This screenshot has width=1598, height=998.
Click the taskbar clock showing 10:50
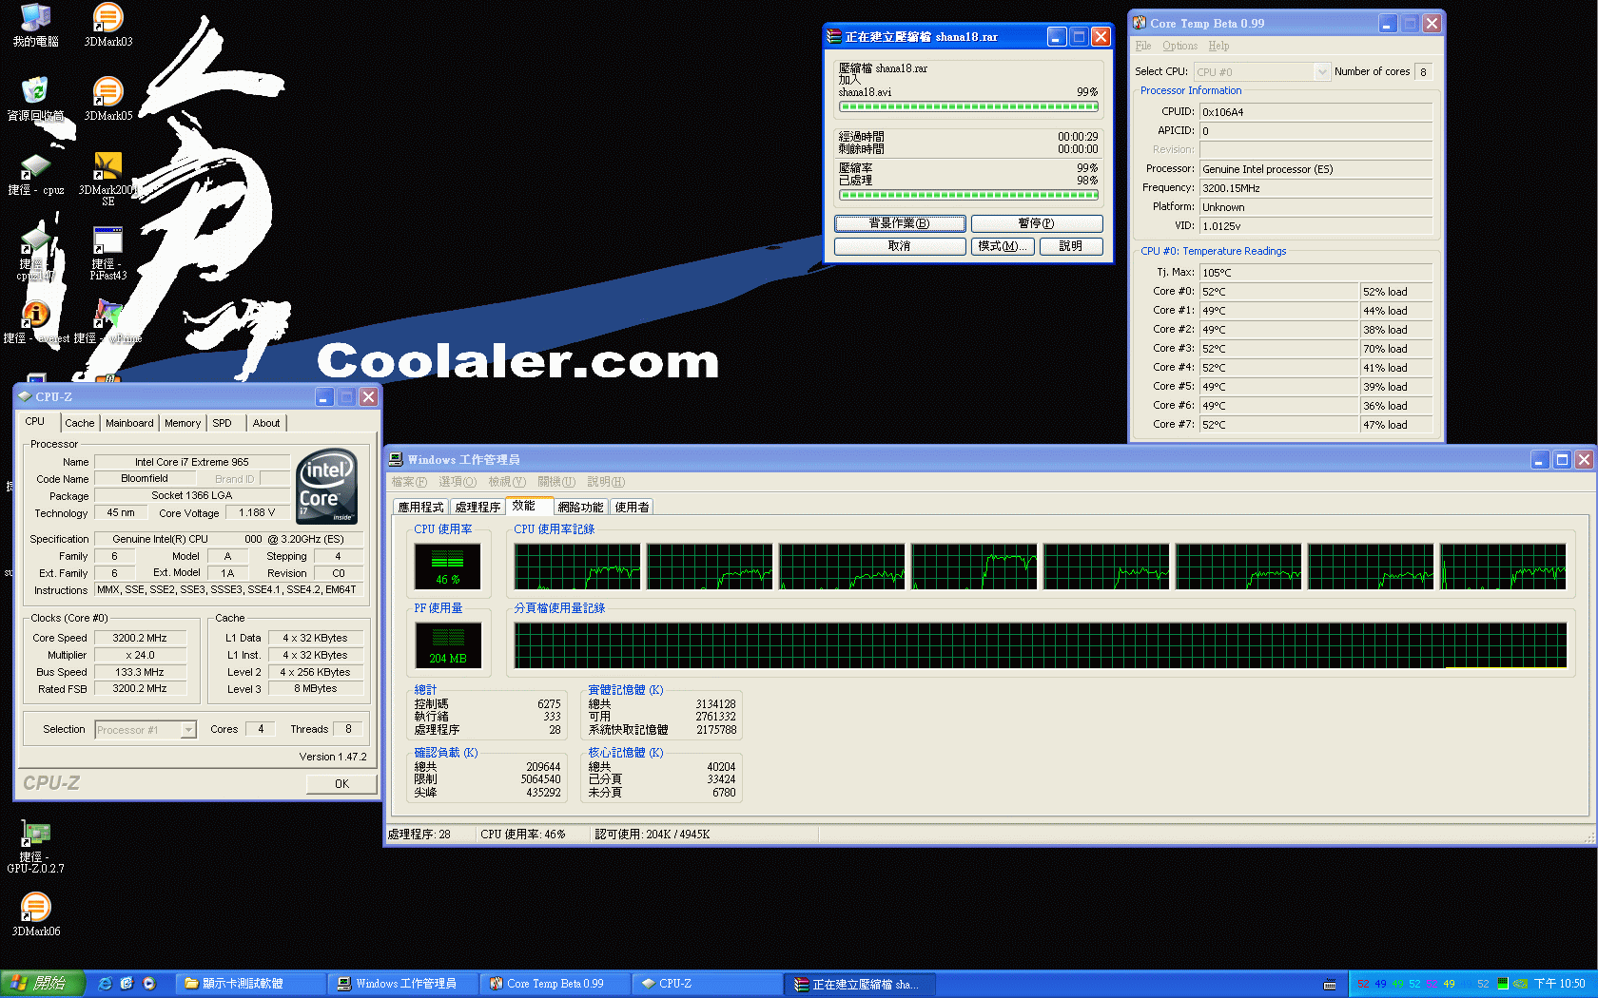click(1560, 984)
